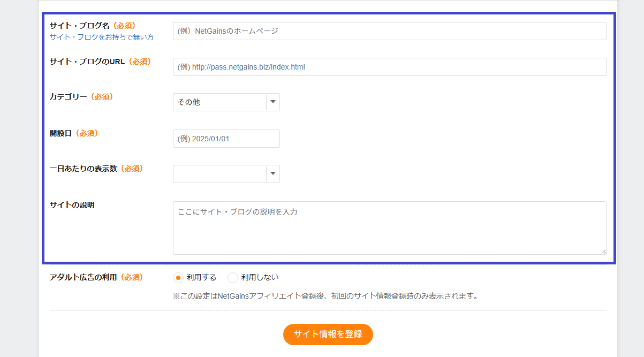Click the サイトの説明 field label
644x357 pixels.
[72, 205]
